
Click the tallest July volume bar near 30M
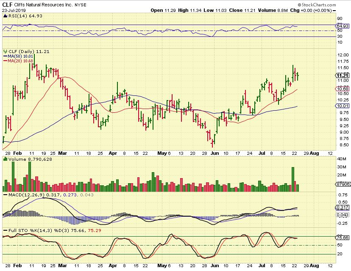(293, 179)
